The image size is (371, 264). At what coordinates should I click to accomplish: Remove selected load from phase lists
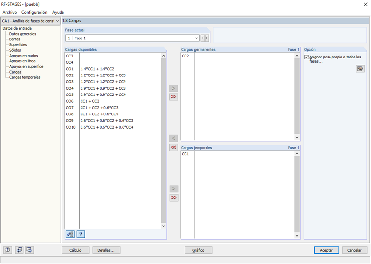[174, 138]
